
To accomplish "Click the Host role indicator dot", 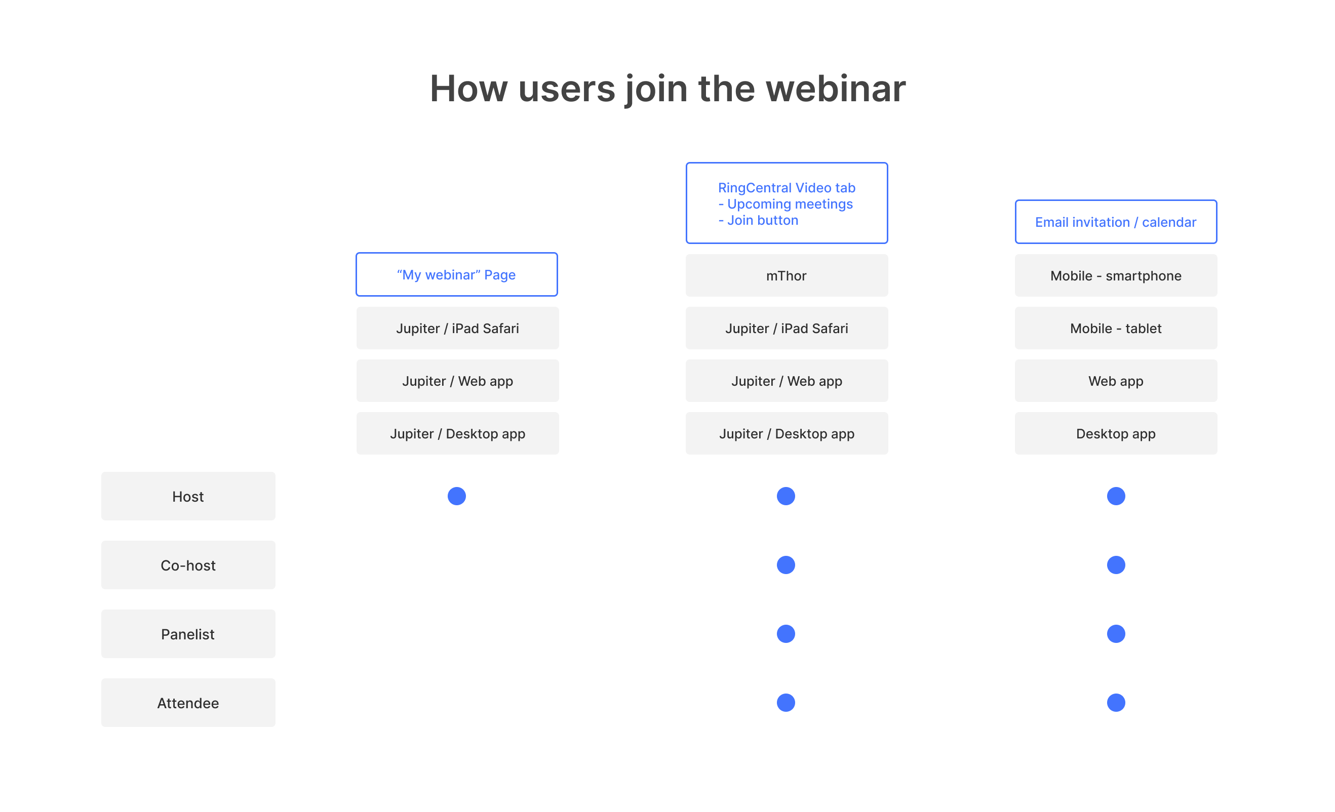I will click(x=456, y=496).
